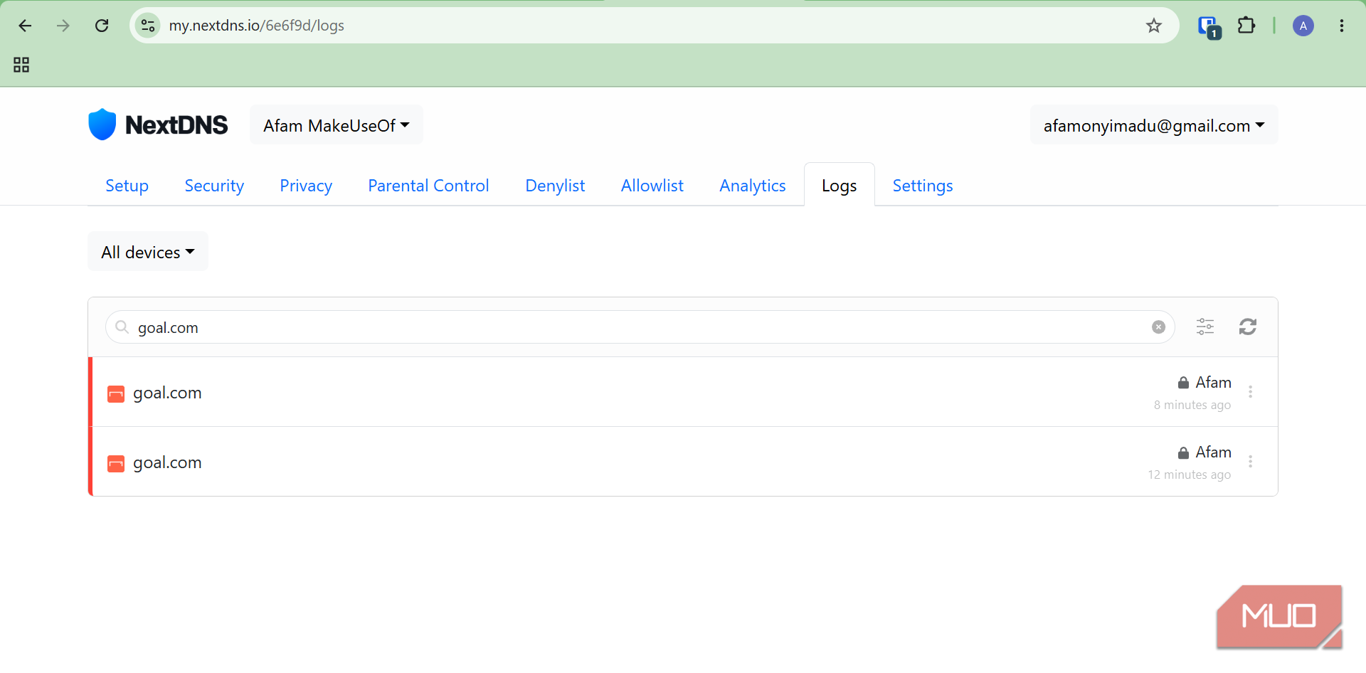The width and height of the screenshot is (1366, 673).
Task: Click the lock icon beside Afam, 12 minutes ago
Action: [x=1183, y=452]
